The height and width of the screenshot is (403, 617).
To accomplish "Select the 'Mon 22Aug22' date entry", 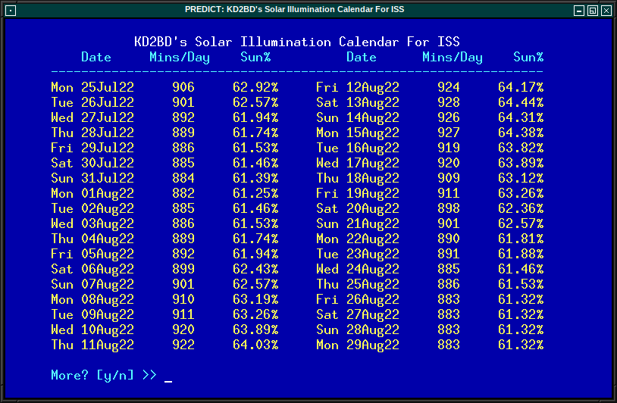I will 358,239.
